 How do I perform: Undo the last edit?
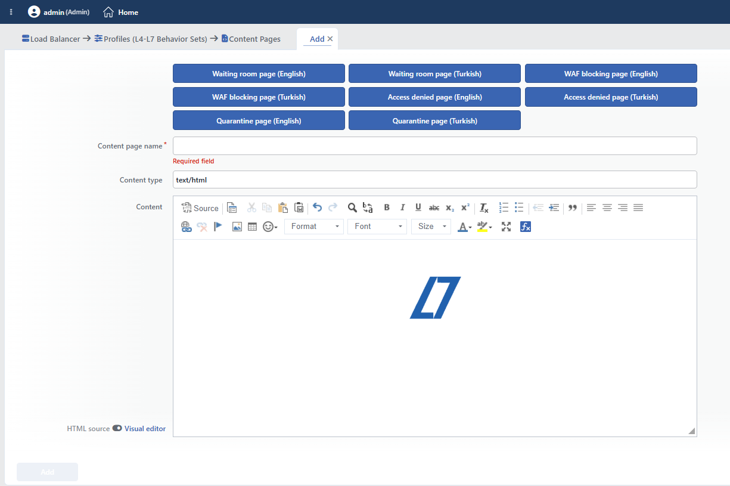pos(317,208)
